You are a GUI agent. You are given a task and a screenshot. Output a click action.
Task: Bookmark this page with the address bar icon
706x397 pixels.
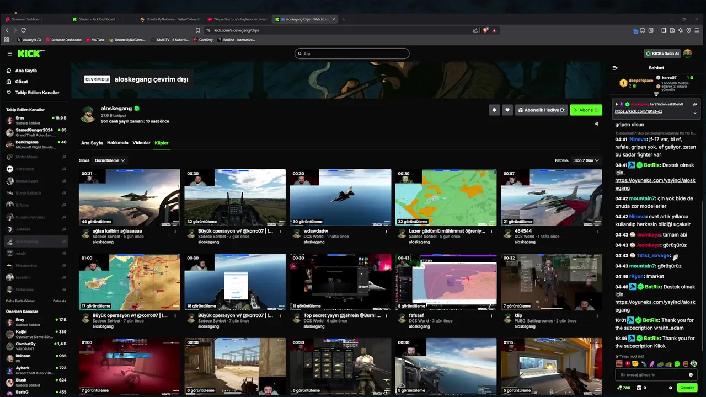click(x=197, y=30)
